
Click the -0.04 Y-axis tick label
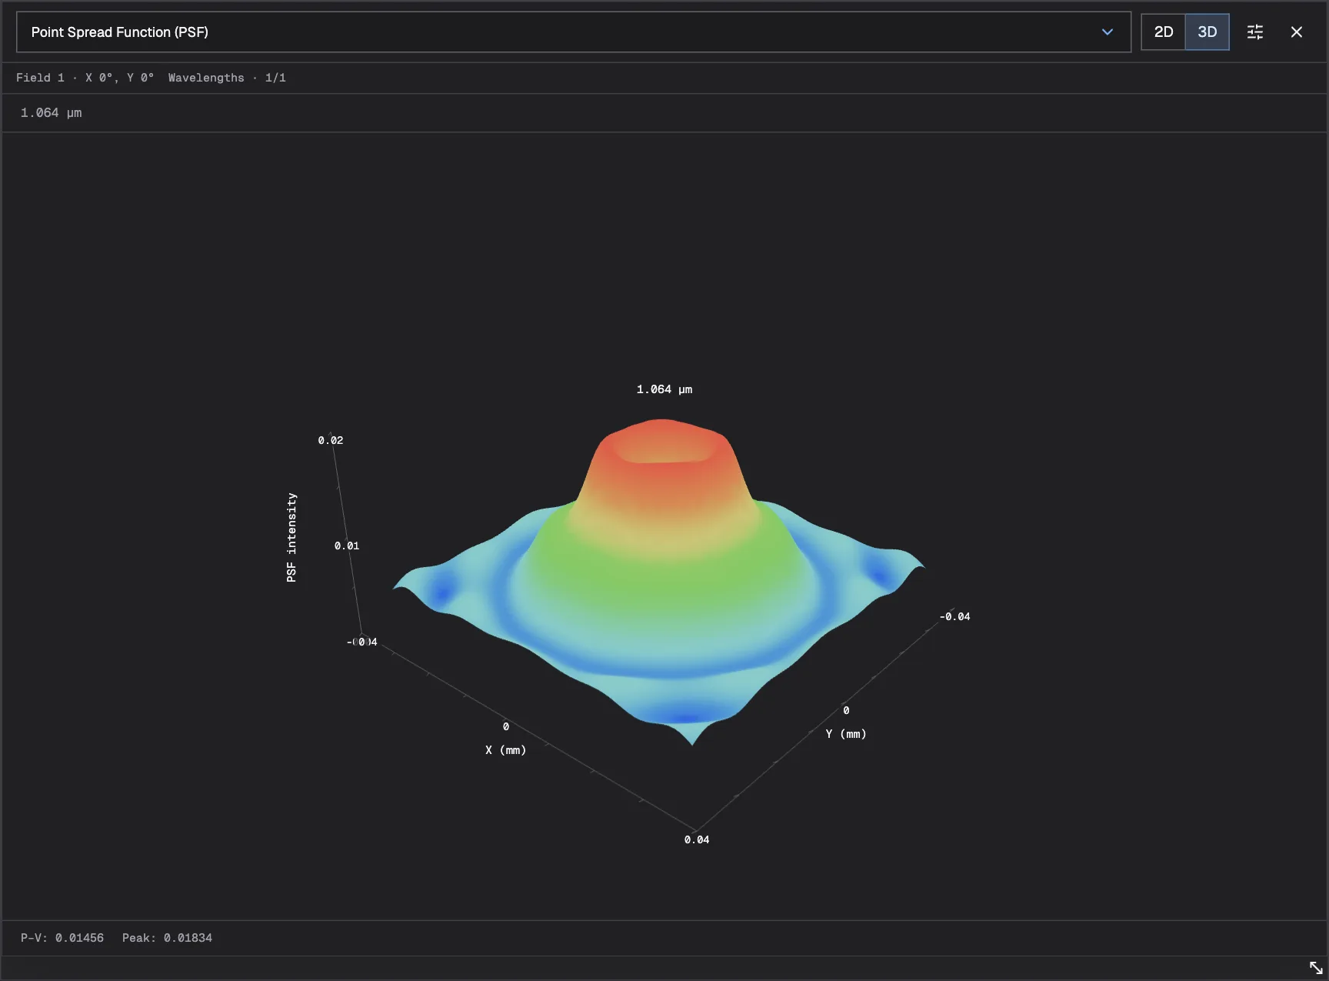click(x=954, y=616)
